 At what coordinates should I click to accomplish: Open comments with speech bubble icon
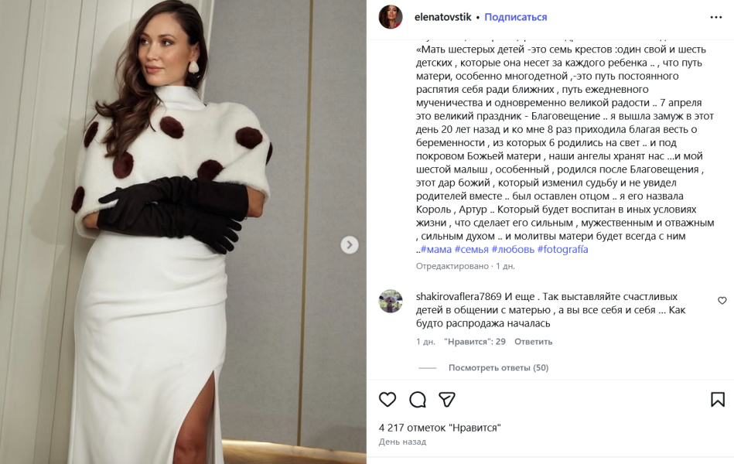pos(417,399)
